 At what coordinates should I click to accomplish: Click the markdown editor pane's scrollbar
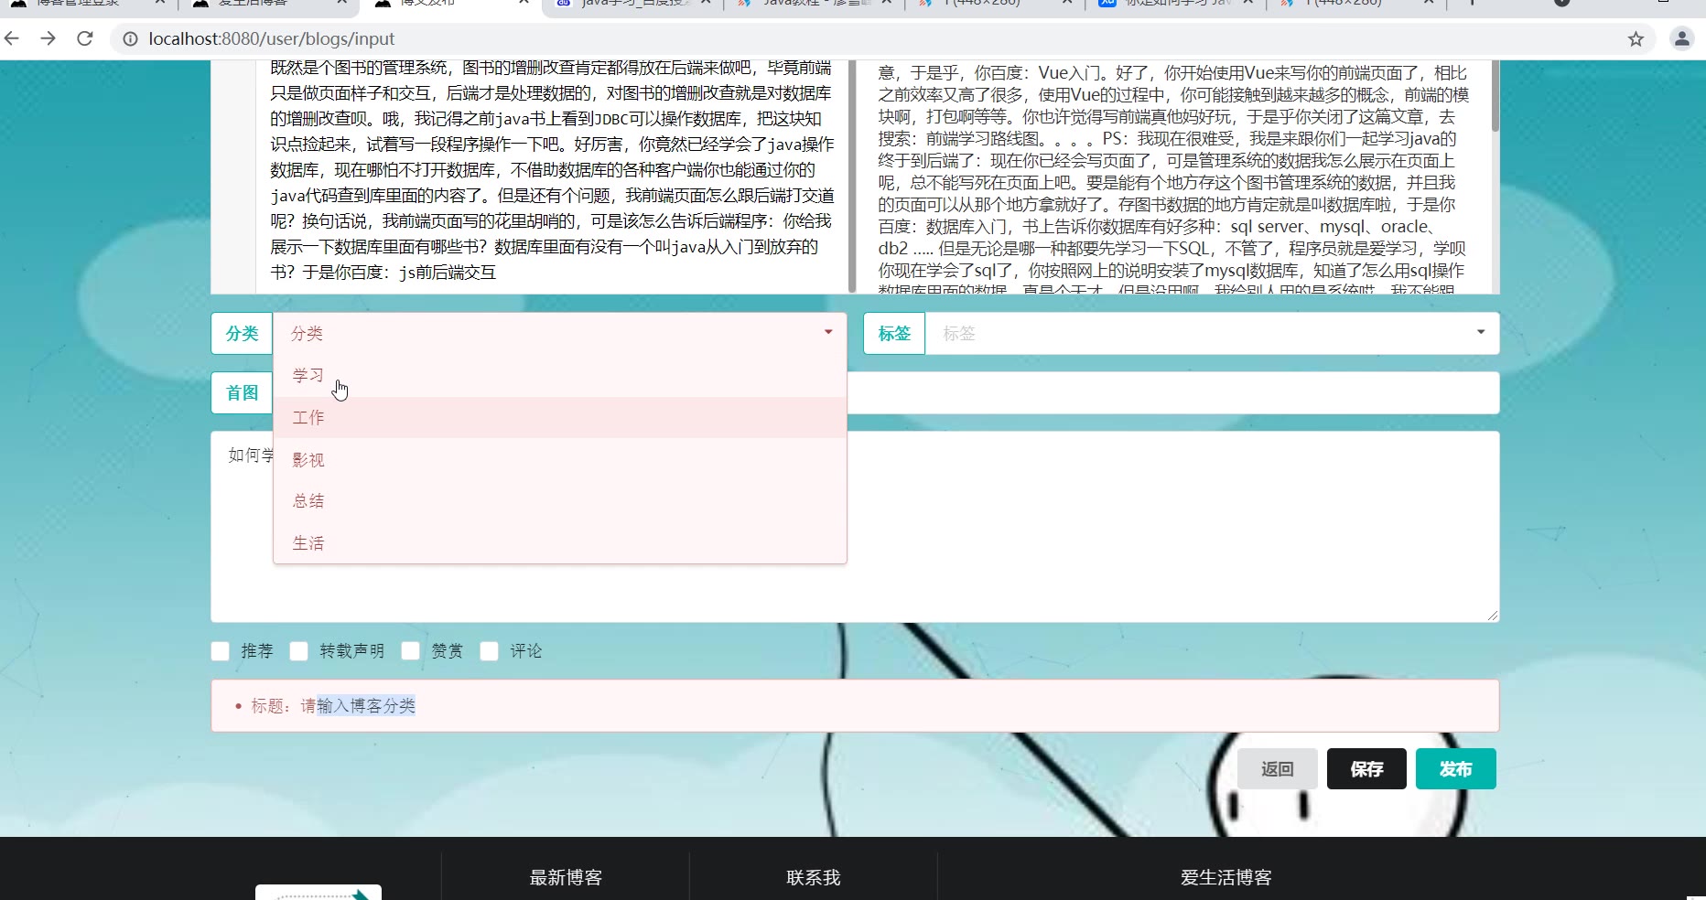click(x=852, y=177)
